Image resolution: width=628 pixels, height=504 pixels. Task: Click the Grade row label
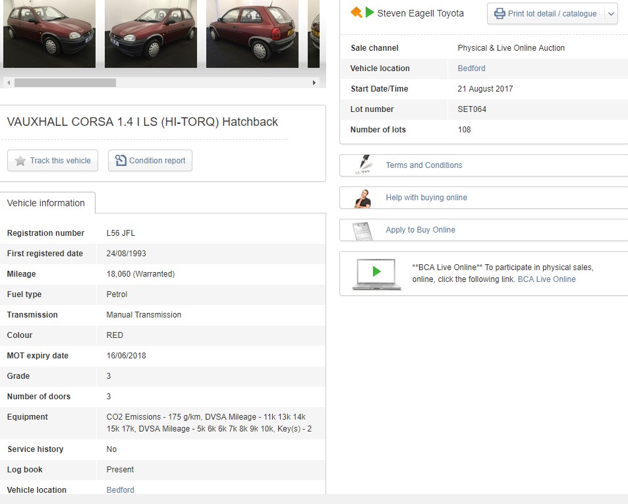click(x=18, y=376)
